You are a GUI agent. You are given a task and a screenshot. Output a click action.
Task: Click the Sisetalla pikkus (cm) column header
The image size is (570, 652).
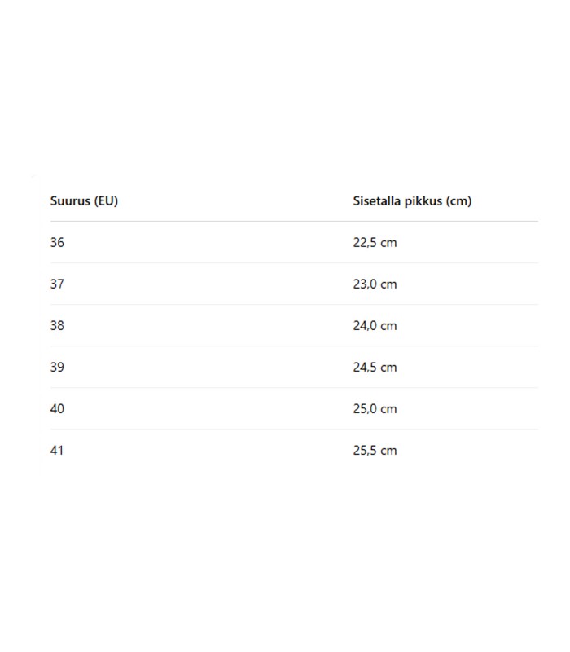pos(412,200)
